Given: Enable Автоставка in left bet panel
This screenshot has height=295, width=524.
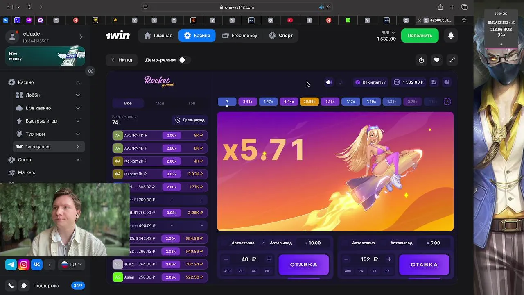Looking at the screenshot, I should point(224,243).
